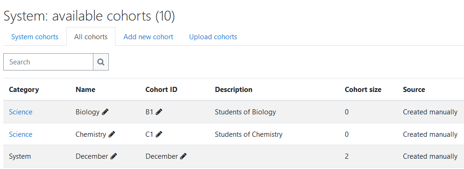Open Science category link in Chemistry row
Viewport: 464px width, 169px height.
(x=21, y=134)
